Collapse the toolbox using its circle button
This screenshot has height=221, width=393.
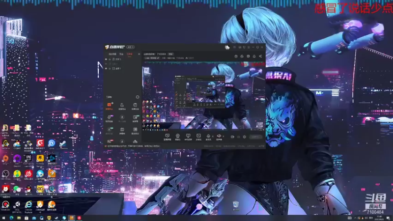138,97
